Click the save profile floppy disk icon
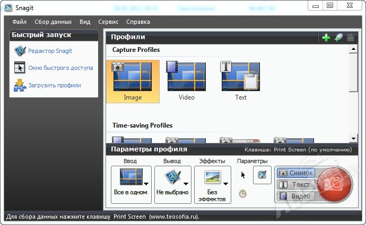The height and width of the screenshot is (225, 366). 350,38
